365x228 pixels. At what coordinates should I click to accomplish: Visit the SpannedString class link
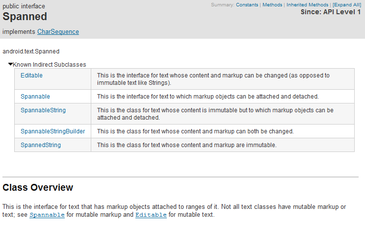(x=41, y=145)
